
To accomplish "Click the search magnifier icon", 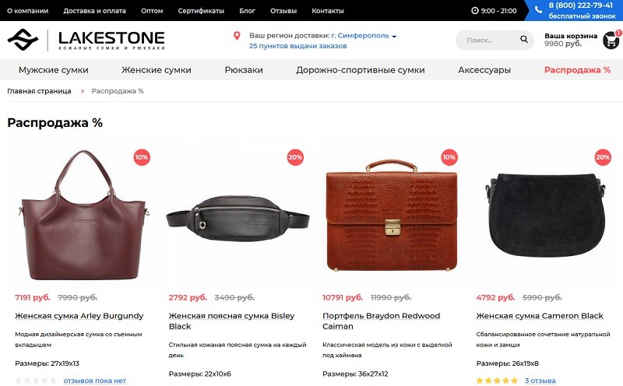I will pos(524,40).
